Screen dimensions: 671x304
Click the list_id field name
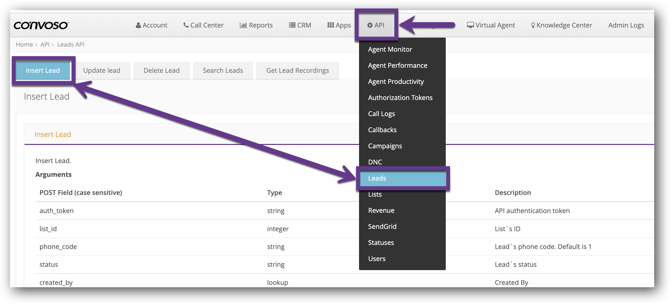tap(48, 229)
